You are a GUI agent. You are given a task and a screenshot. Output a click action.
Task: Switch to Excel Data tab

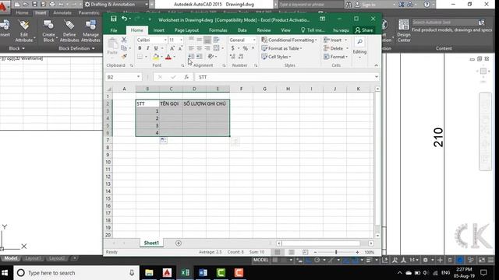[242, 30]
